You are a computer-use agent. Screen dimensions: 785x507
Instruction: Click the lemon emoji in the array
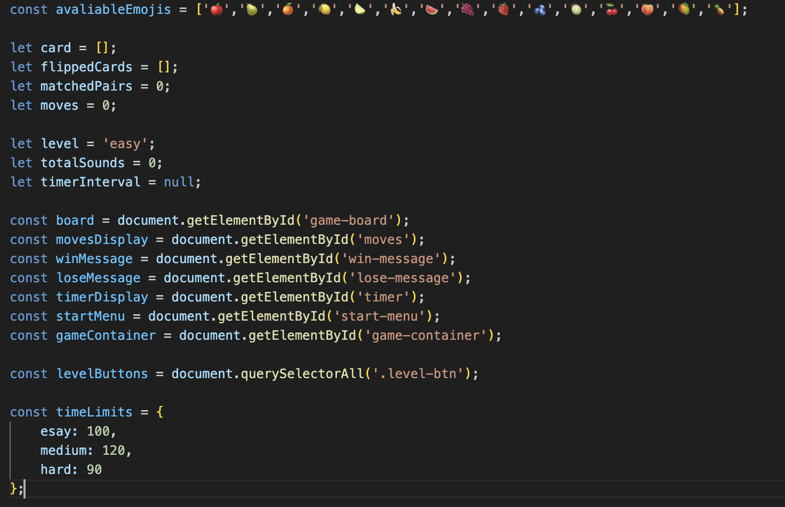[x=324, y=9]
